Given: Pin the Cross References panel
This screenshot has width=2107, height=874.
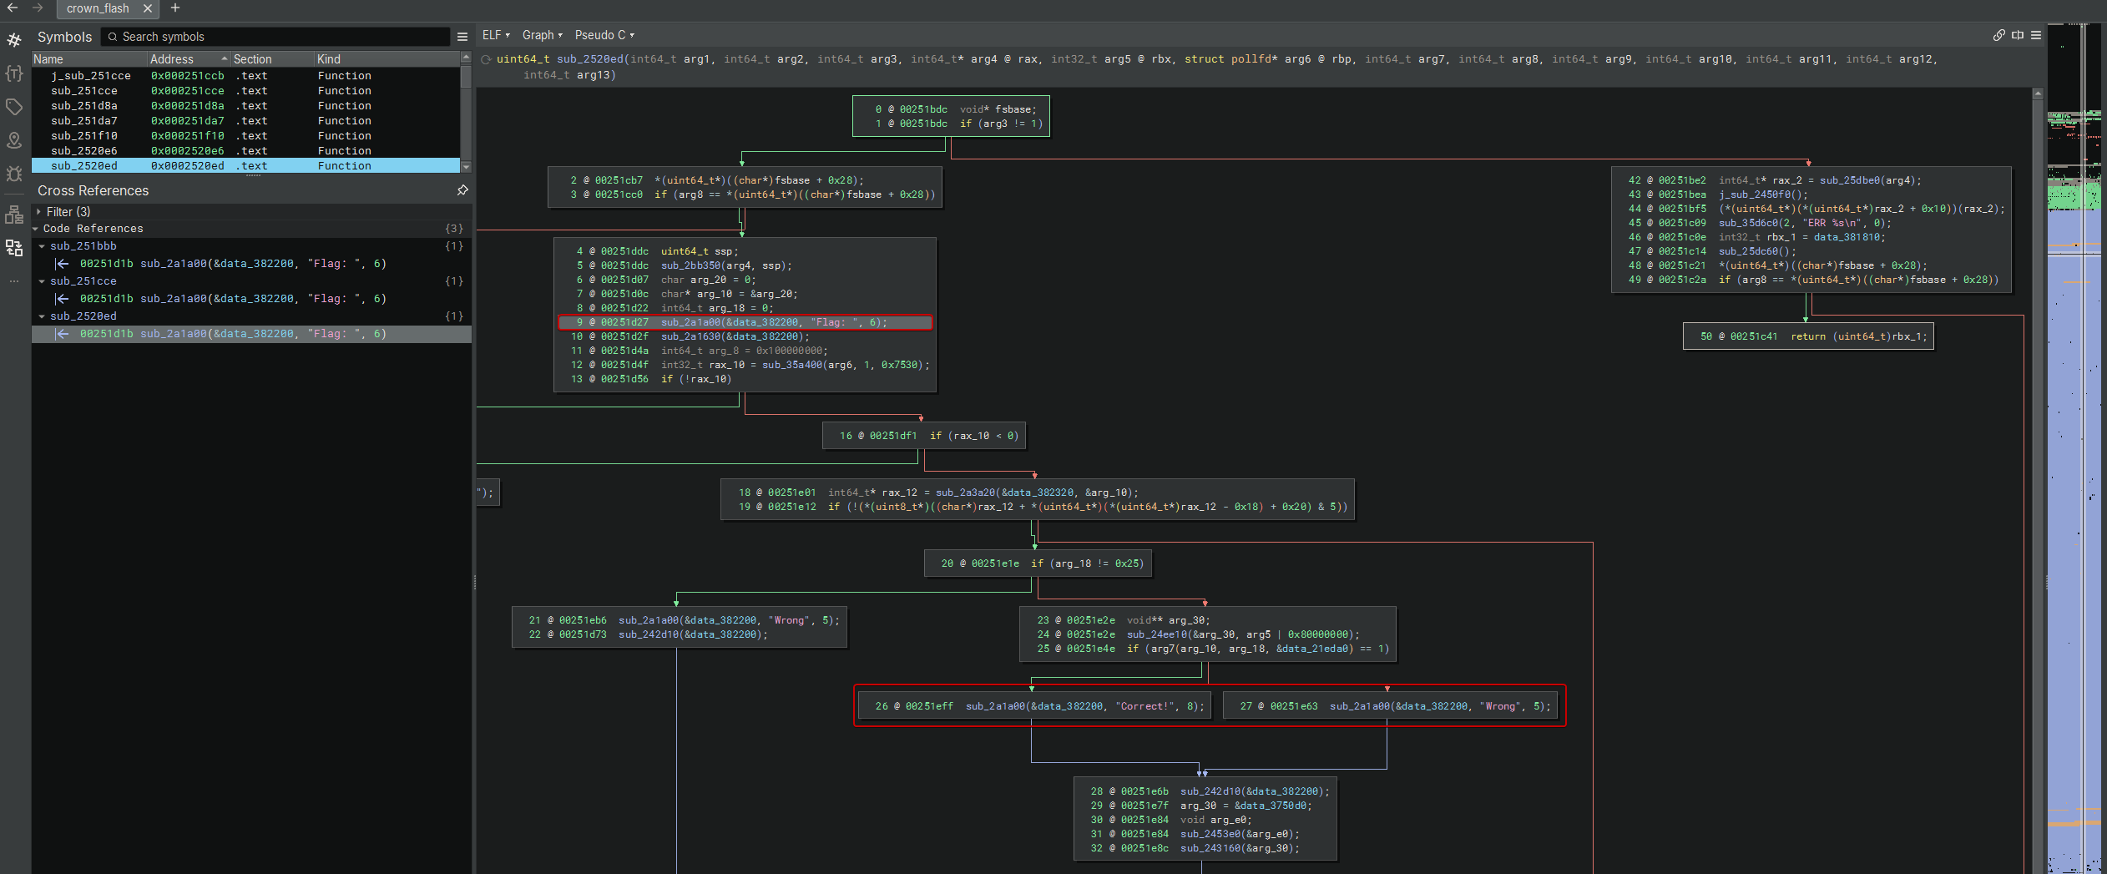Looking at the screenshot, I should pos(462,190).
